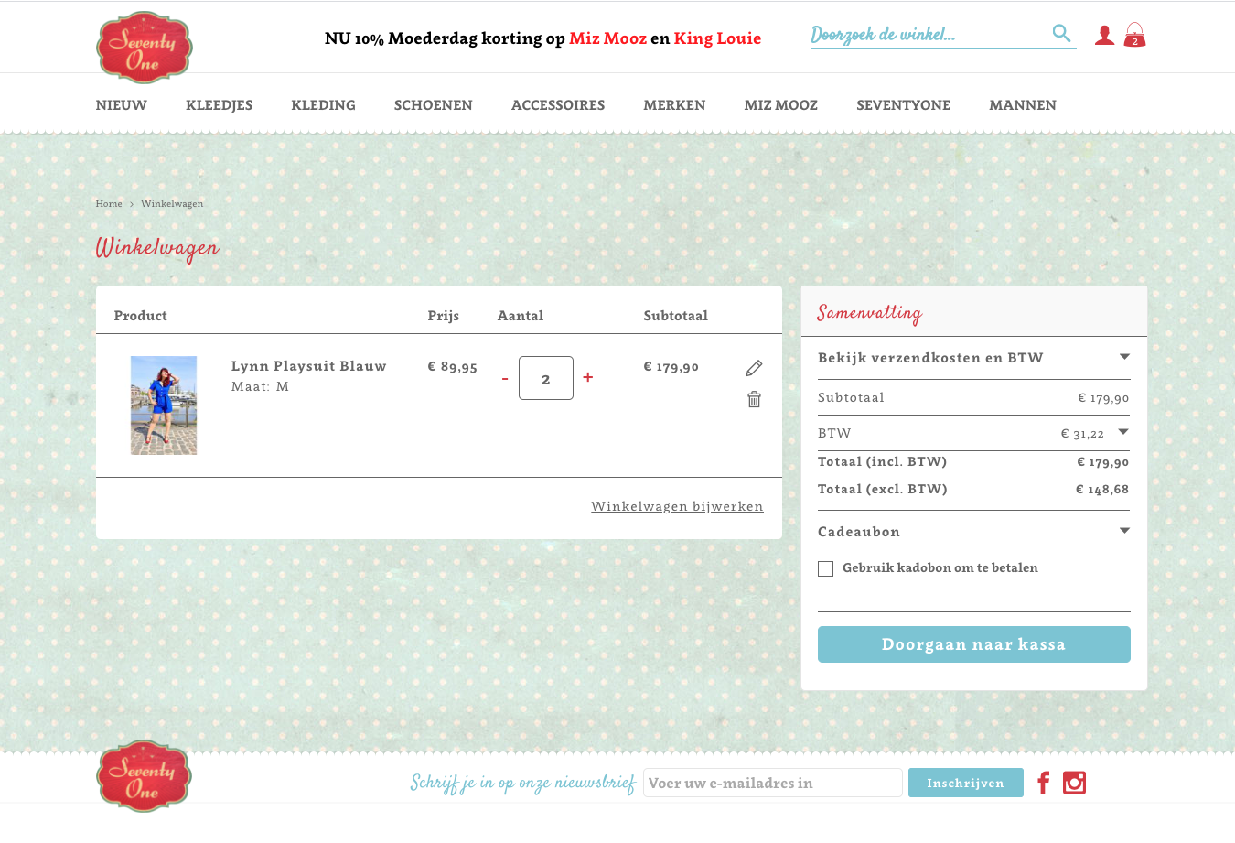Image resolution: width=1235 pixels, height=843 pixels.
Task: Open the Instagram icon in footer
Action: click(1074, 783)
